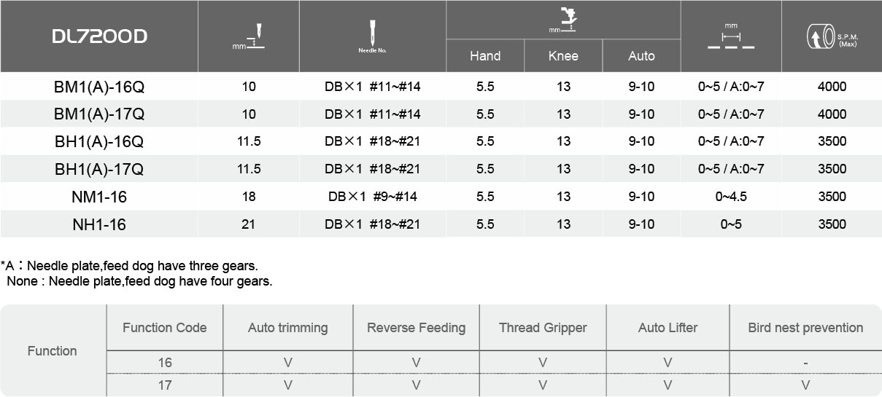Select the Hand lift column header
Viewport: 882px width, 397px height.
pos(485,56)
